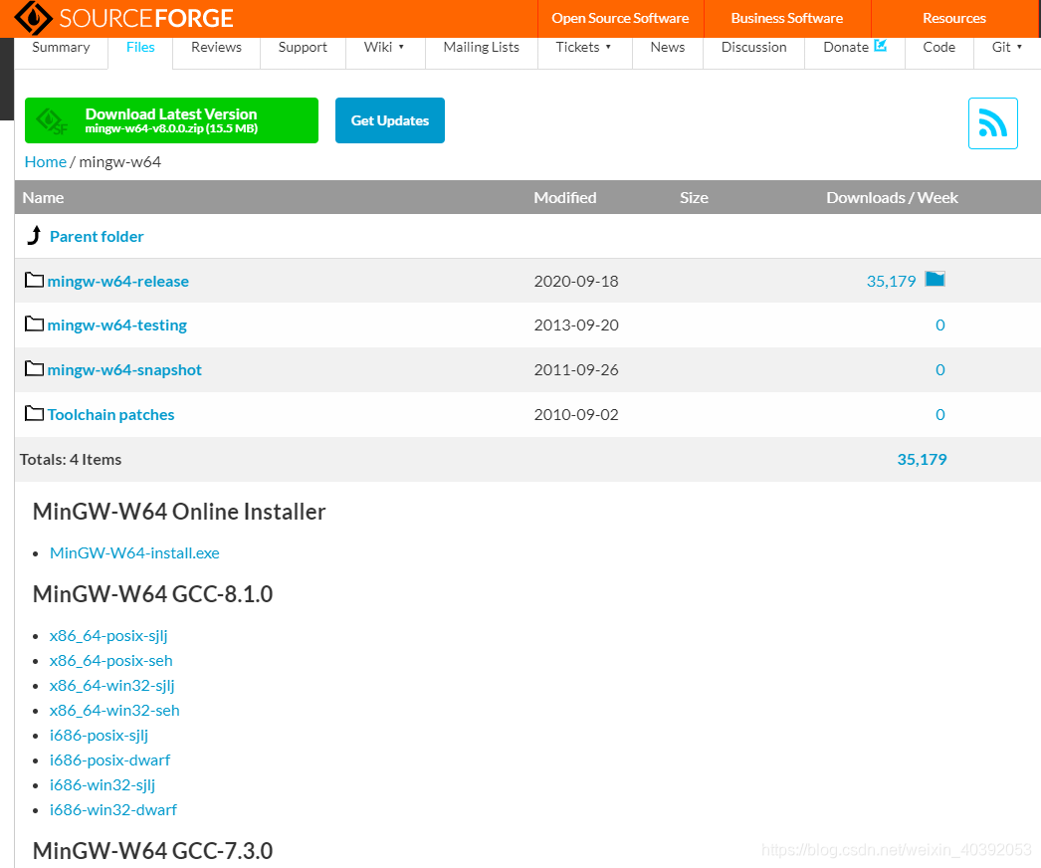Open the News tab

click(x=667, y=47)
